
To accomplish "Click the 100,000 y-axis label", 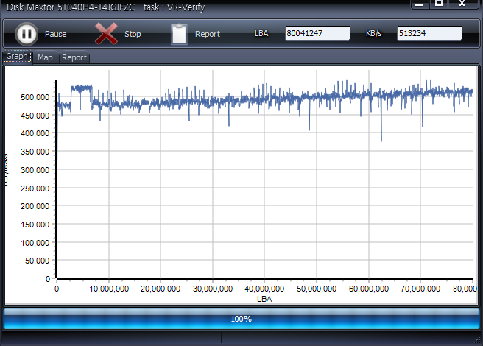I will [x=35, y=243].
